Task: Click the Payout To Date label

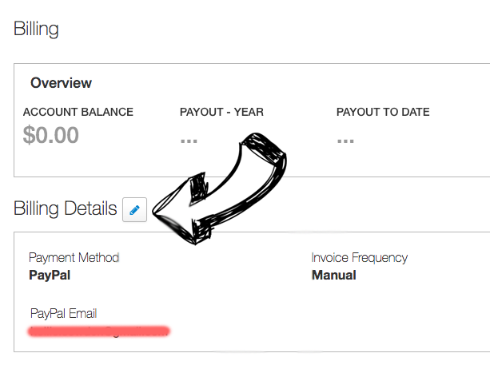Action: pyautogui.click(x=383, y=112)
